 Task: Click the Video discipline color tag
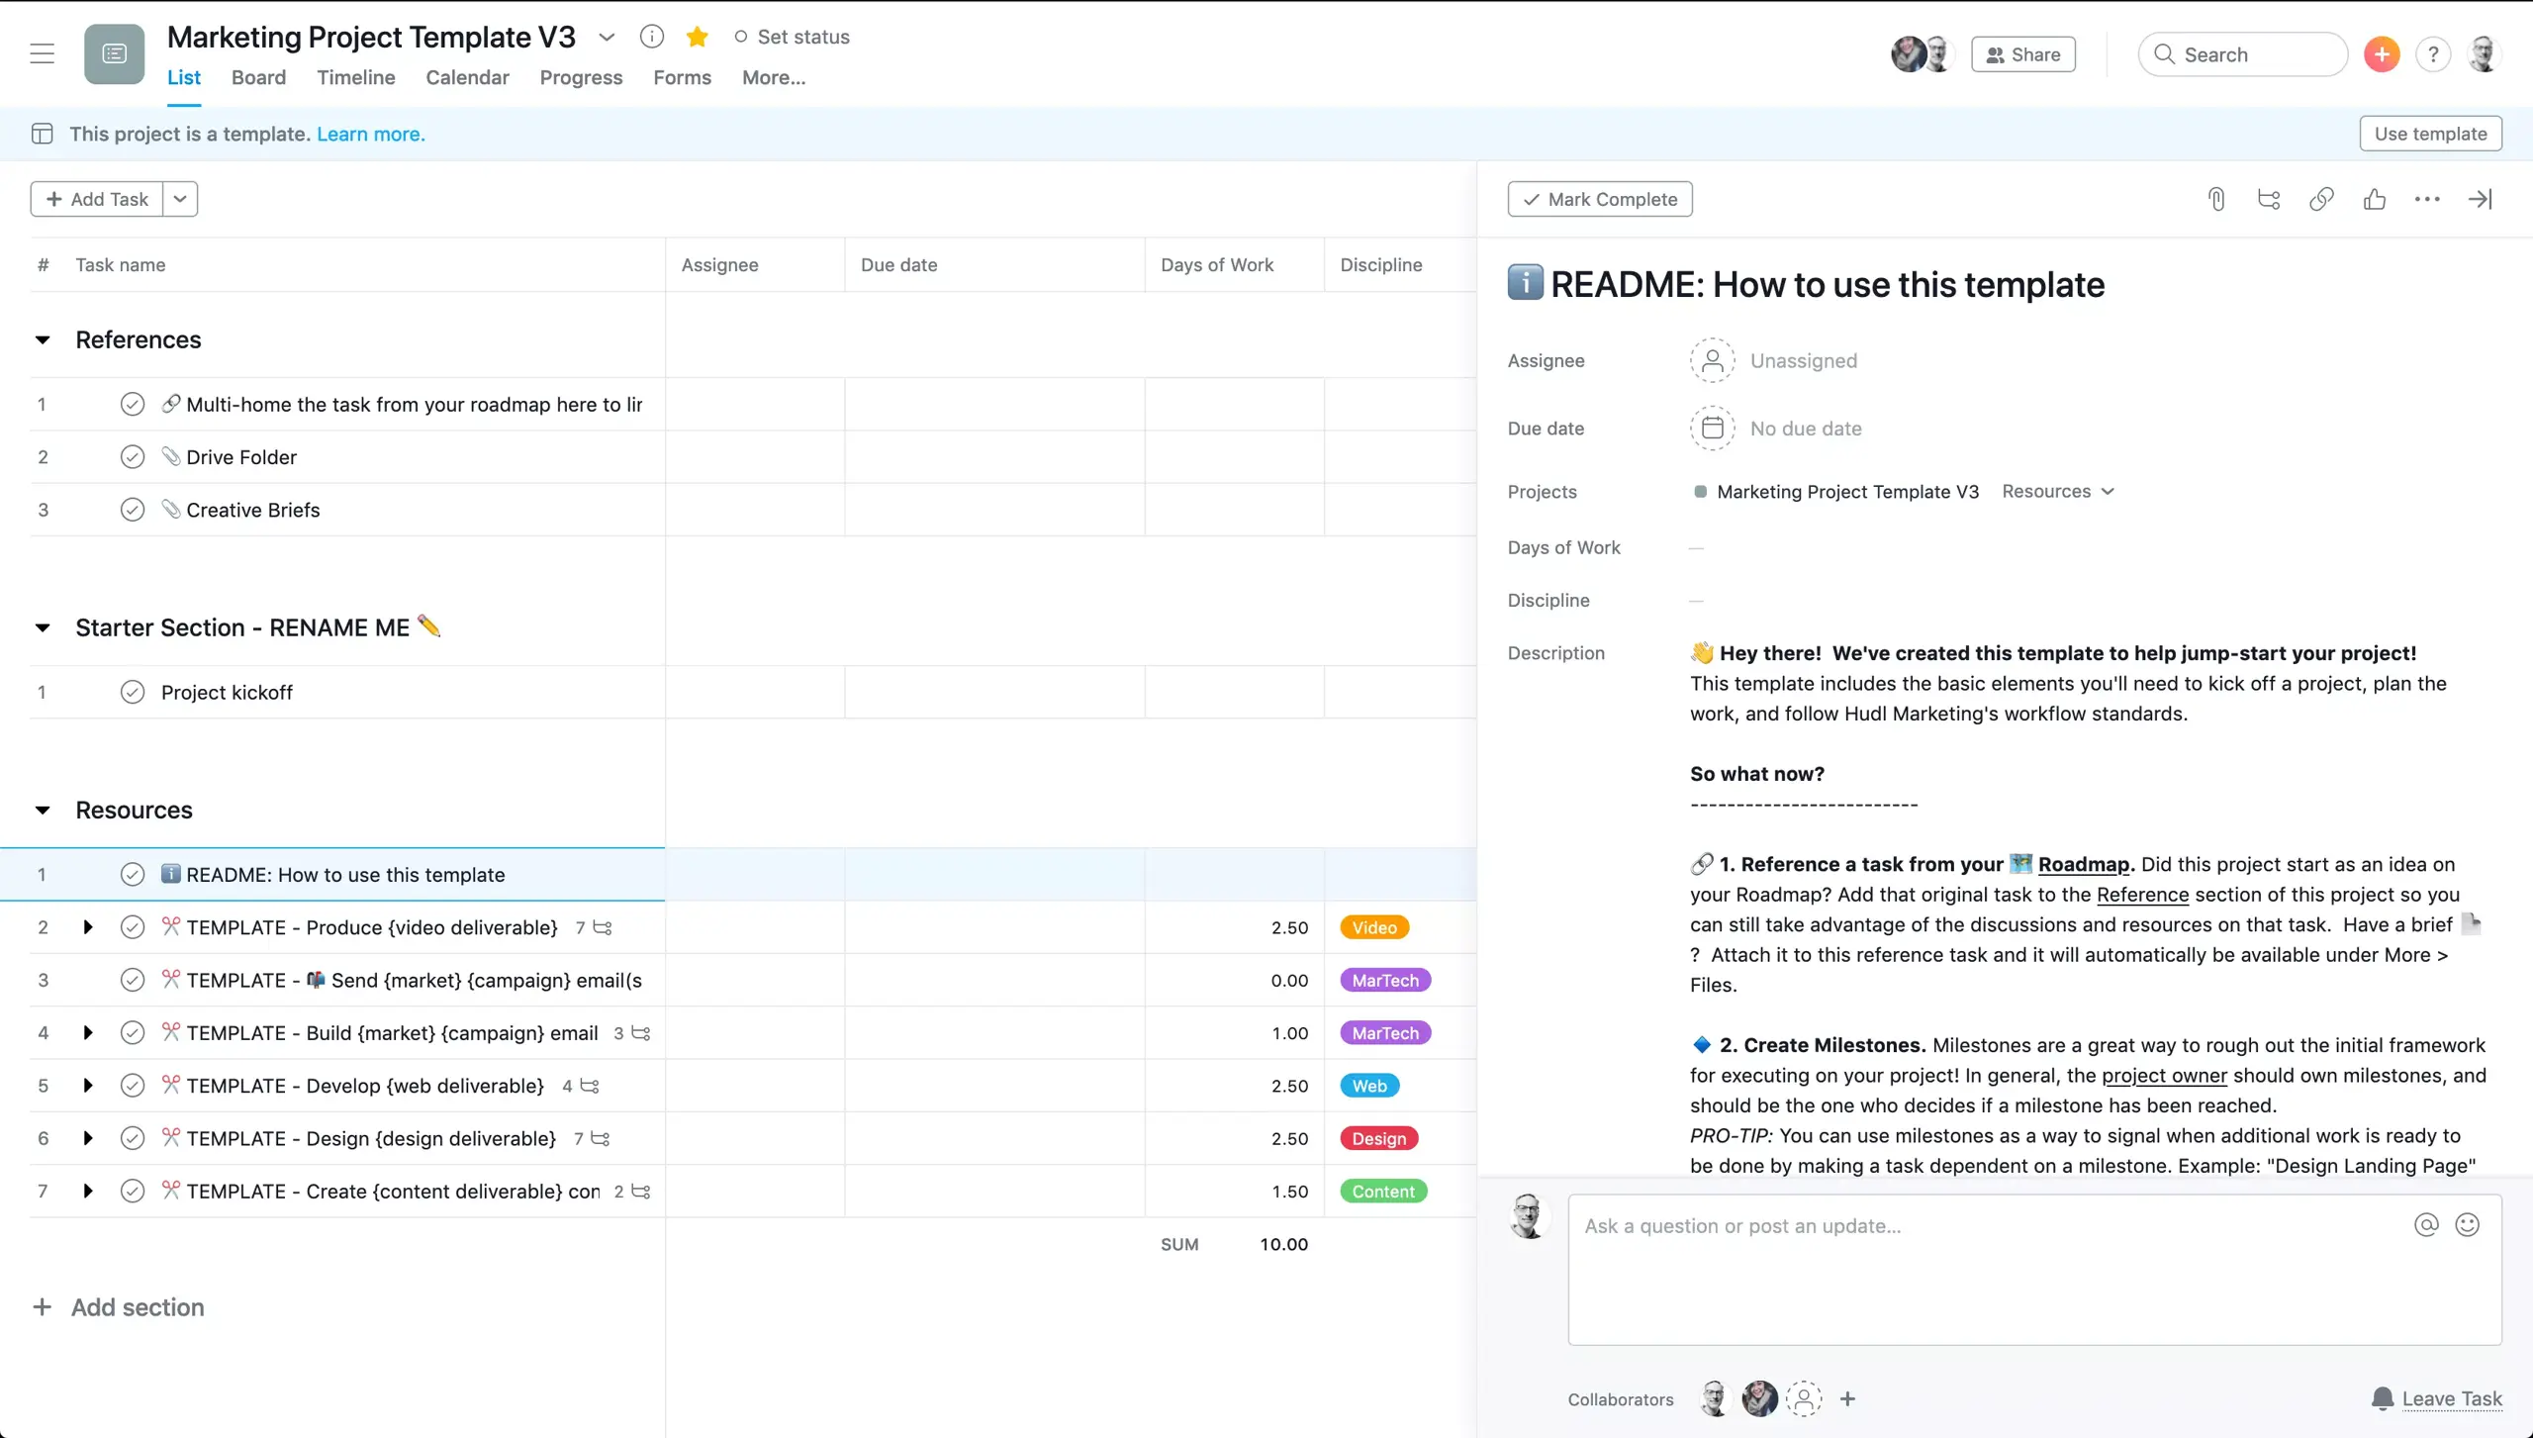(1374, 926)
